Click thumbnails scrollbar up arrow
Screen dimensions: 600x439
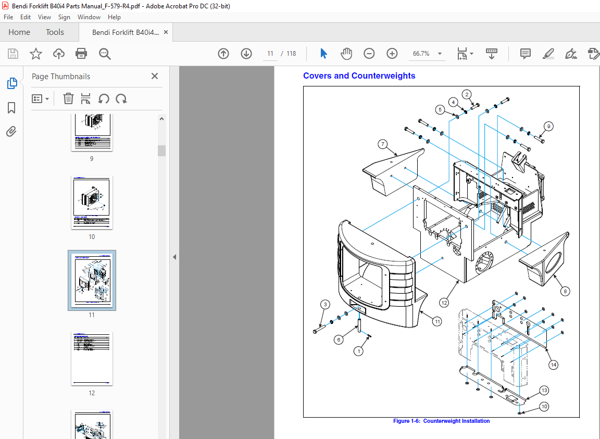tap(161, 119)
